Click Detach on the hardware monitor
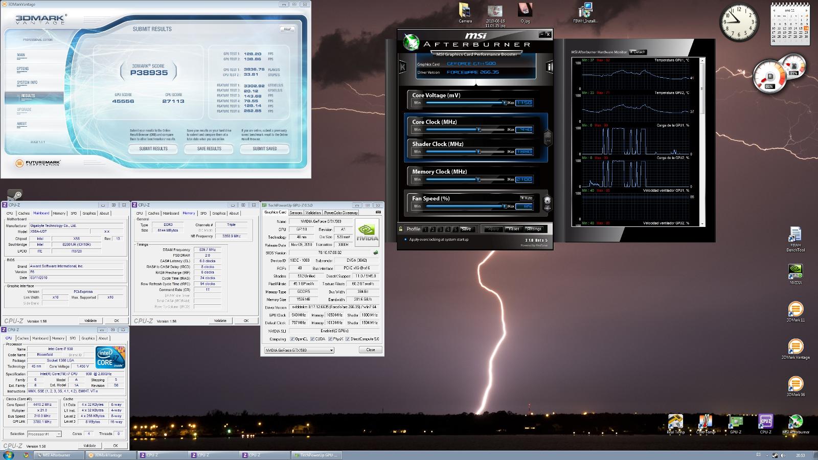 (638, 52)
